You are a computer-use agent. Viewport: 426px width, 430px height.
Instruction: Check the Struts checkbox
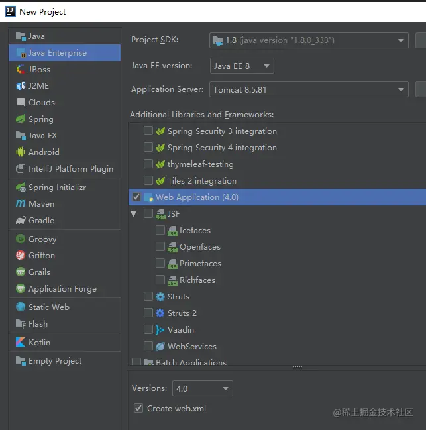[148, 296]
